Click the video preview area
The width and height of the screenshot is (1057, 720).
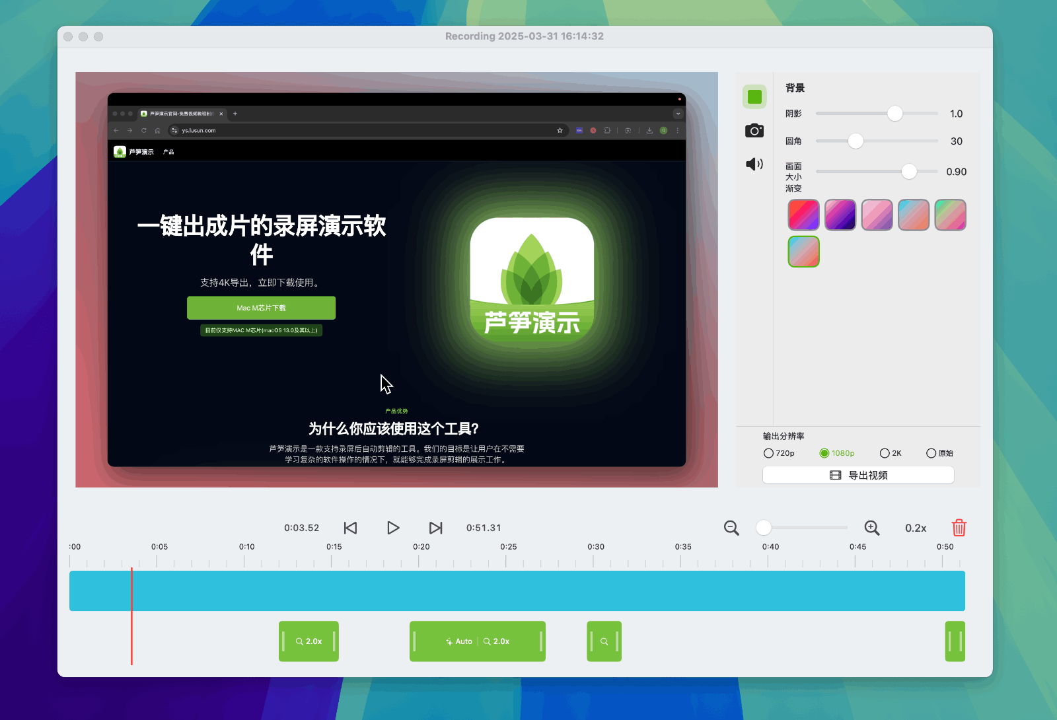point(396,279)
